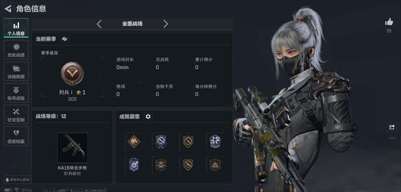
Task: Select the star badge at top row end
Action: pos(215,142)
